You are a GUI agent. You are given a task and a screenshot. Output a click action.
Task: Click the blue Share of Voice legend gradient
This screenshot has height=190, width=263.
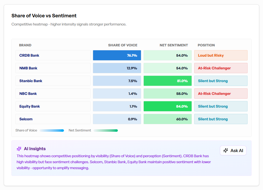coord(52,130)
